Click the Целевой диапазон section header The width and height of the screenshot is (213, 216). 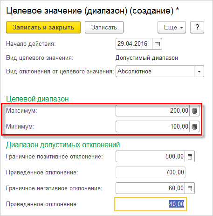37,99
